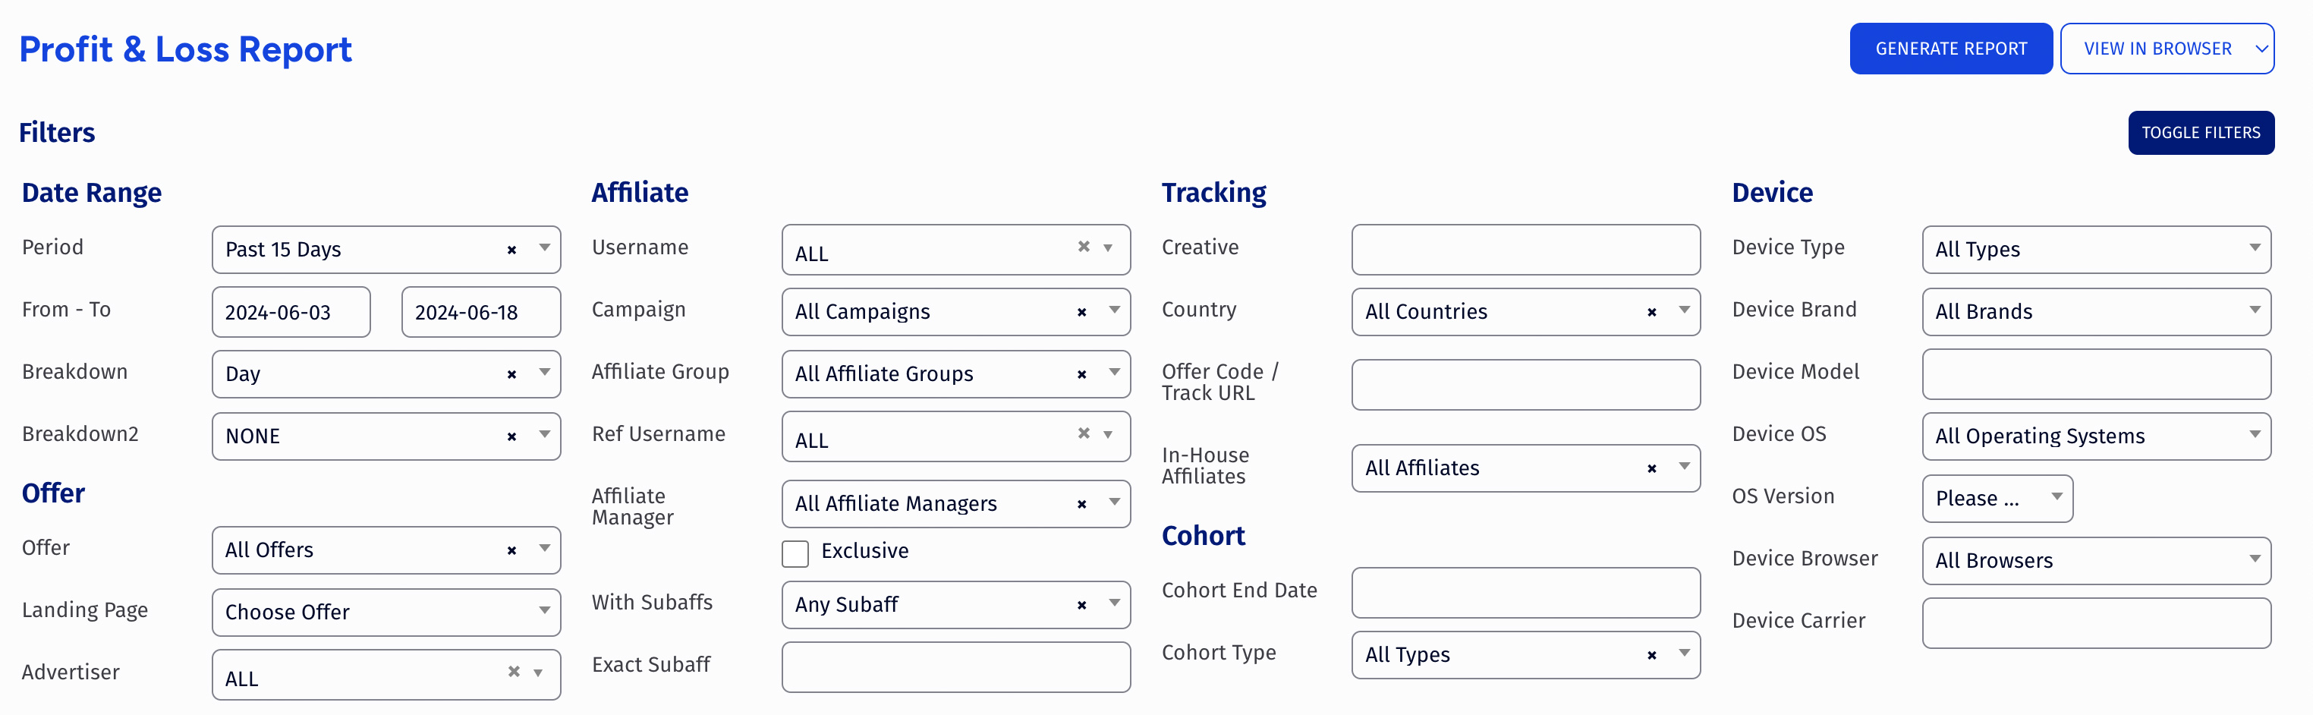The width and height of the screenshot is (2313, 715).
Task: Expand the Landing Page Choose Offer dropdown
Action: (x=386, y=612)
